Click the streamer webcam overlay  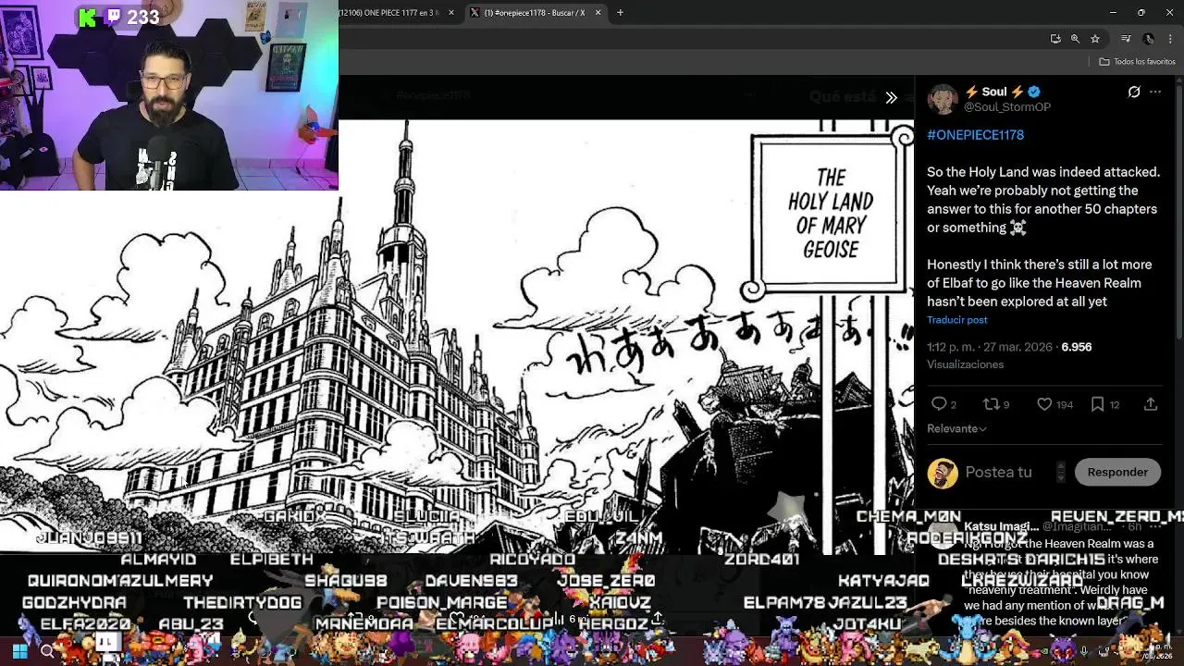pos(168,94)
